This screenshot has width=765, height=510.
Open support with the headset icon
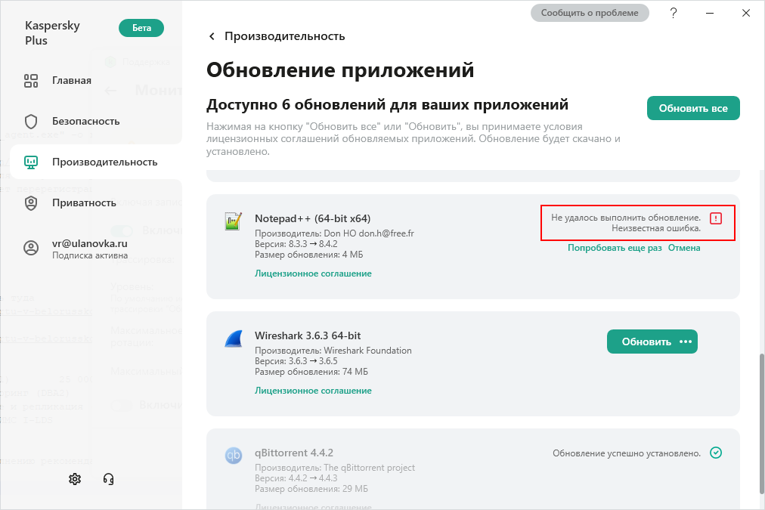tap(108, 479)
